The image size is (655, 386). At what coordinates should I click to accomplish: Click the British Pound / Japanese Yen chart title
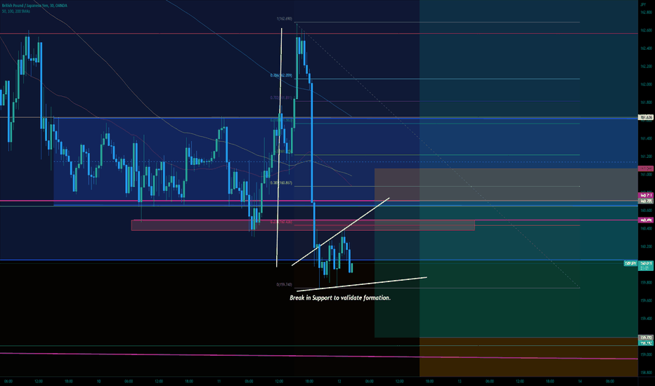point(34,6)
